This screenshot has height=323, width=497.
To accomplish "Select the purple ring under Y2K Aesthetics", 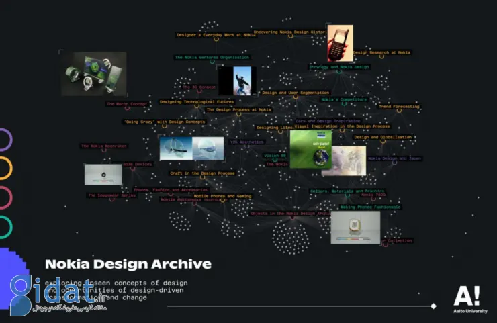I will pyautogui.click(x=247, y=146).
